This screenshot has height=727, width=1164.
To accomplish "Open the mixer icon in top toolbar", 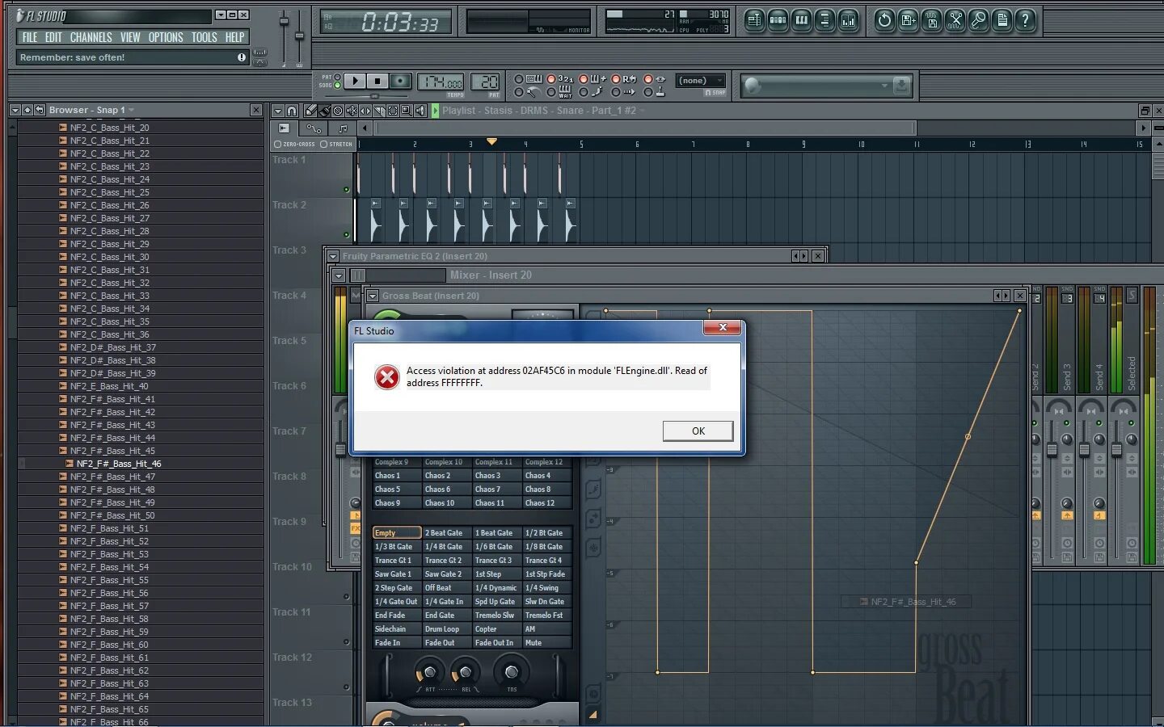I will click(x=848, y=20).
